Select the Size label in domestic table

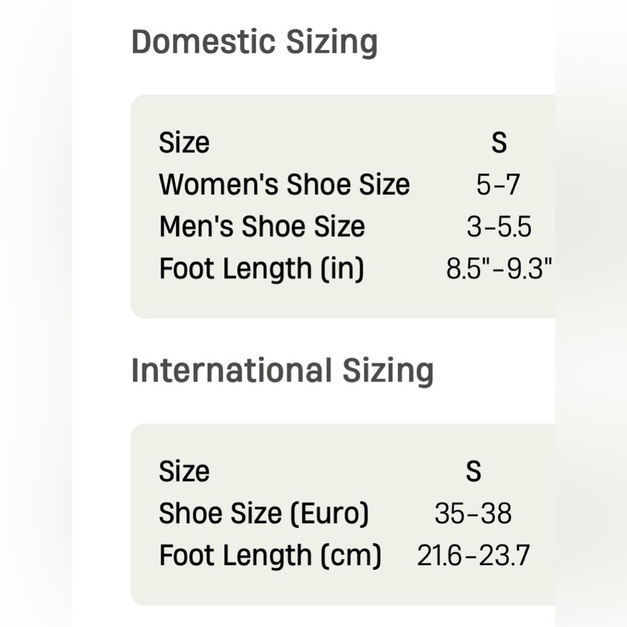pyautogui.click(x=184, y=143)
